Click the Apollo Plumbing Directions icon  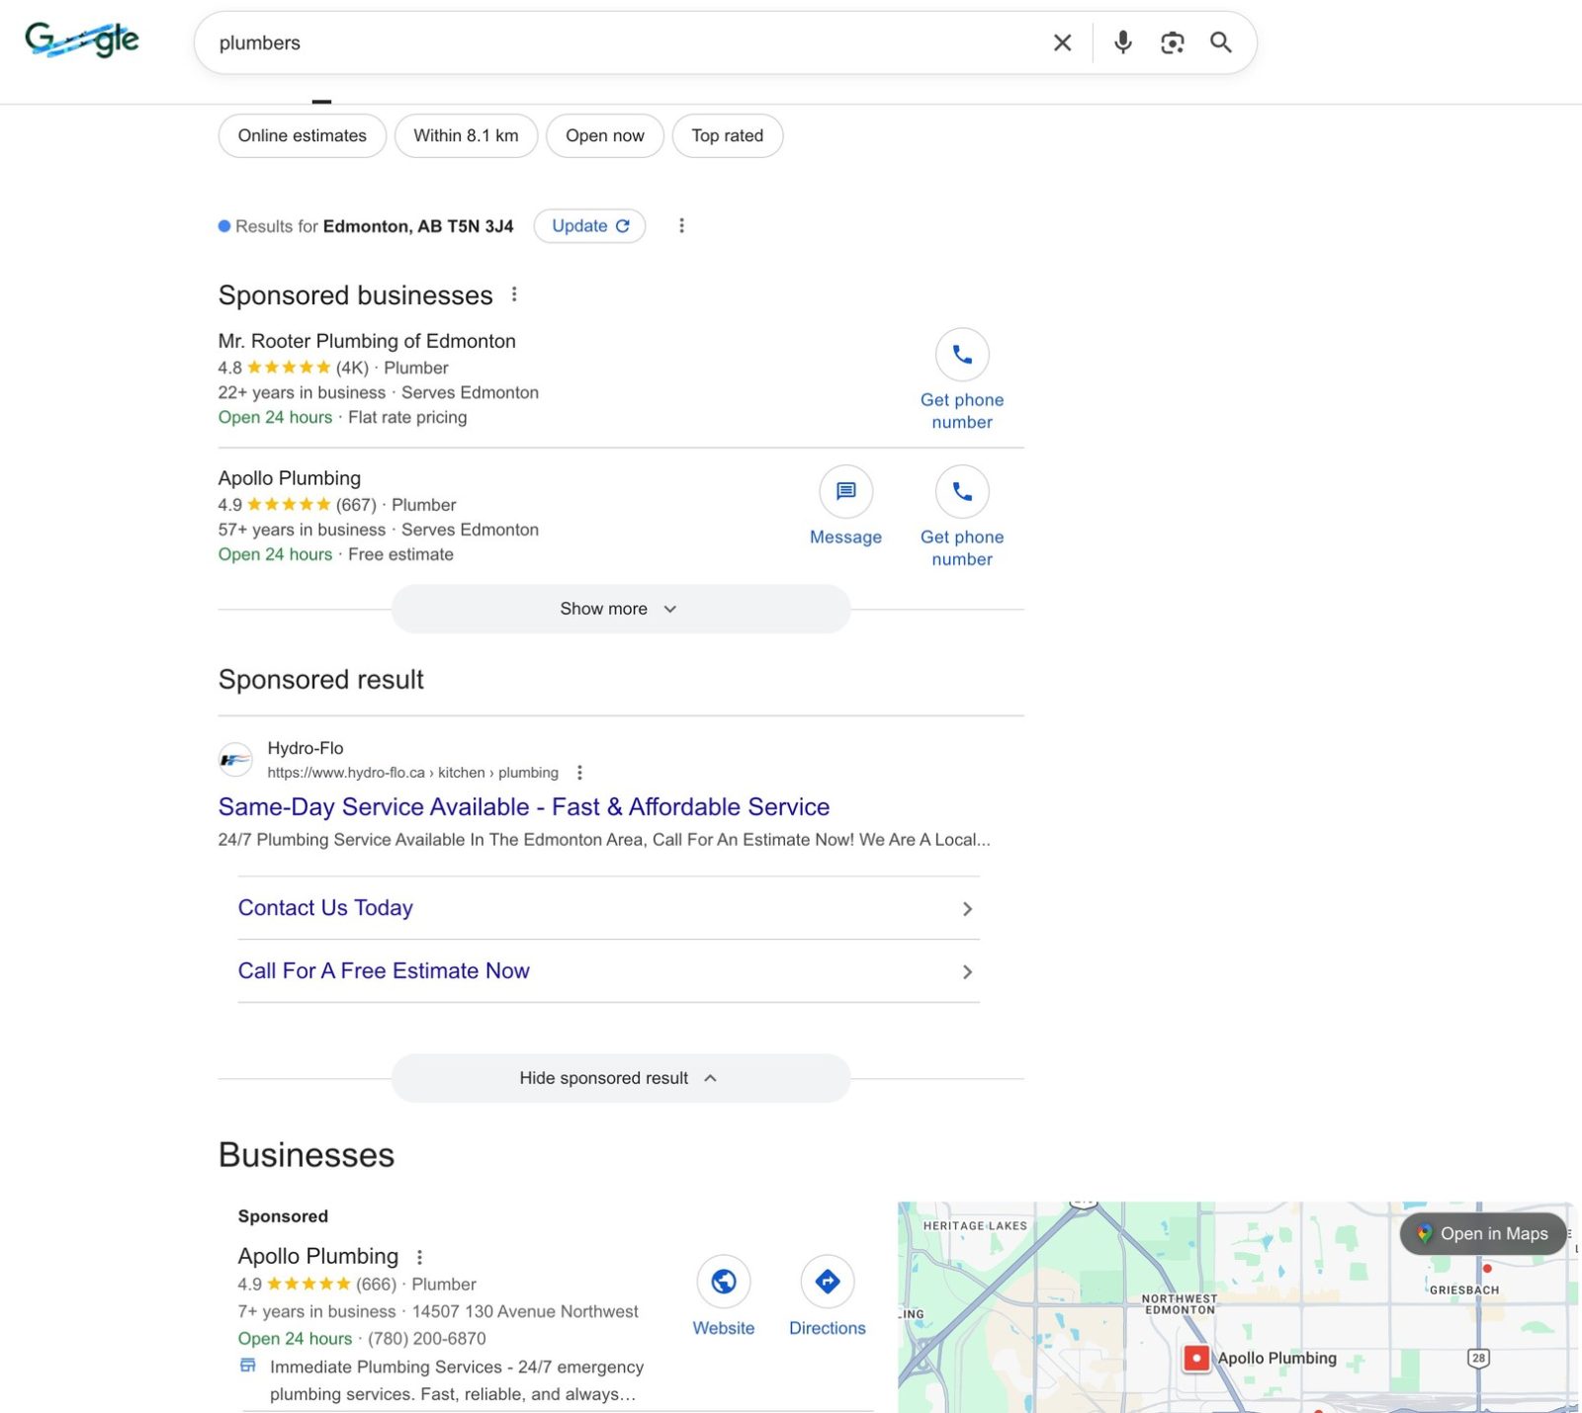point(828,1282)
